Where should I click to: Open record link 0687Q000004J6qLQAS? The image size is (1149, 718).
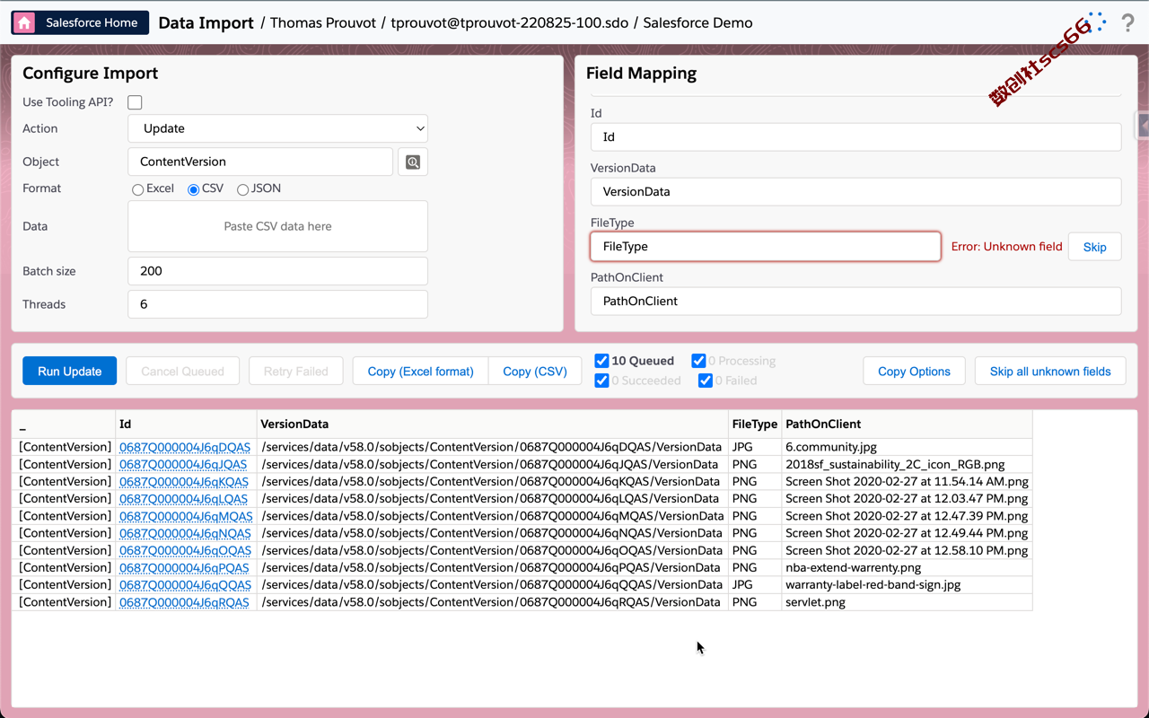point(183,498)
